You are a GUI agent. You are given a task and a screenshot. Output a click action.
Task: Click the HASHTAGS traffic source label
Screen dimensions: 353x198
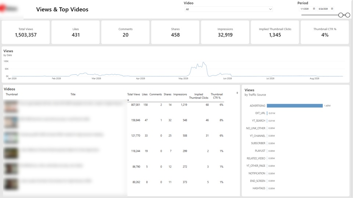click(259, 188)
